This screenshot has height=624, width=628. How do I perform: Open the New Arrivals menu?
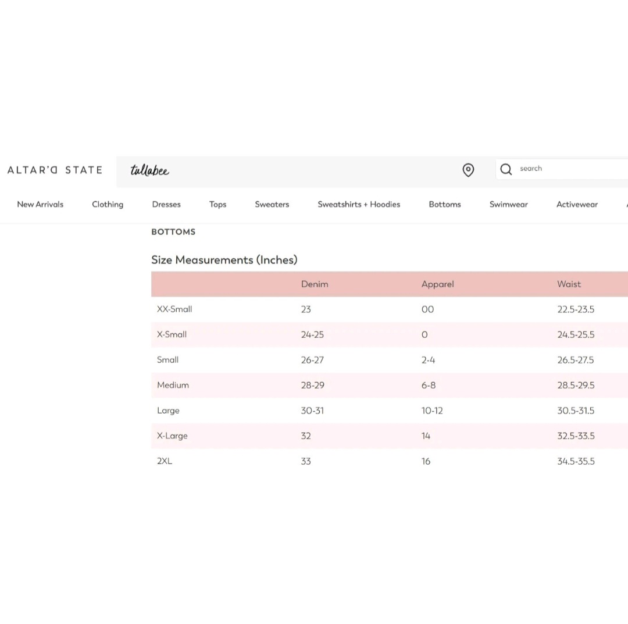[x=40, y=204]
